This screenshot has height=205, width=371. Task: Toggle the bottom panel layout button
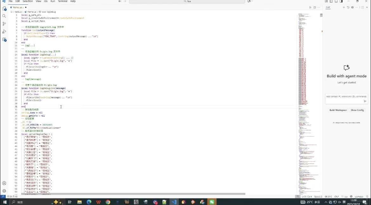pyautogui.click(x=336, y=1)
